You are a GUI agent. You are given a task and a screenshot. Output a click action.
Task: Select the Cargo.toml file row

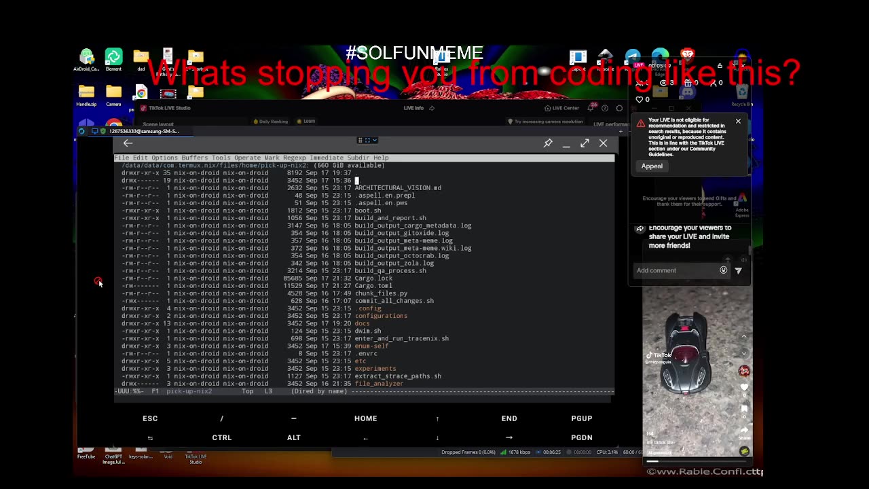tap(257, 285)
